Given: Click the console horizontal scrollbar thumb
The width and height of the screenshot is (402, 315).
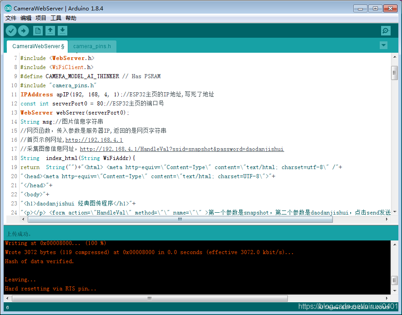Looking at the screenshot, I should tap(150, 298).
